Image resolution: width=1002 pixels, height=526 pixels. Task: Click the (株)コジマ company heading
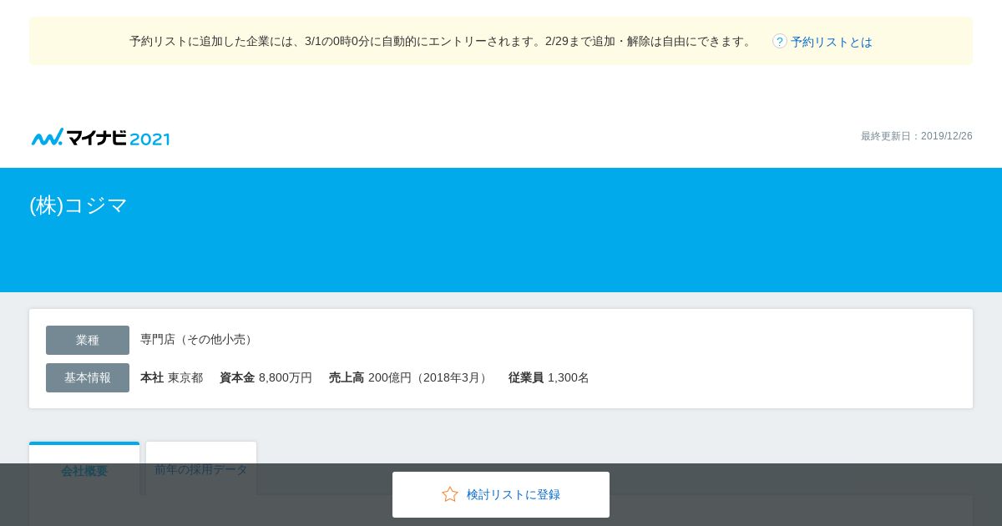(x=78, y=205)
